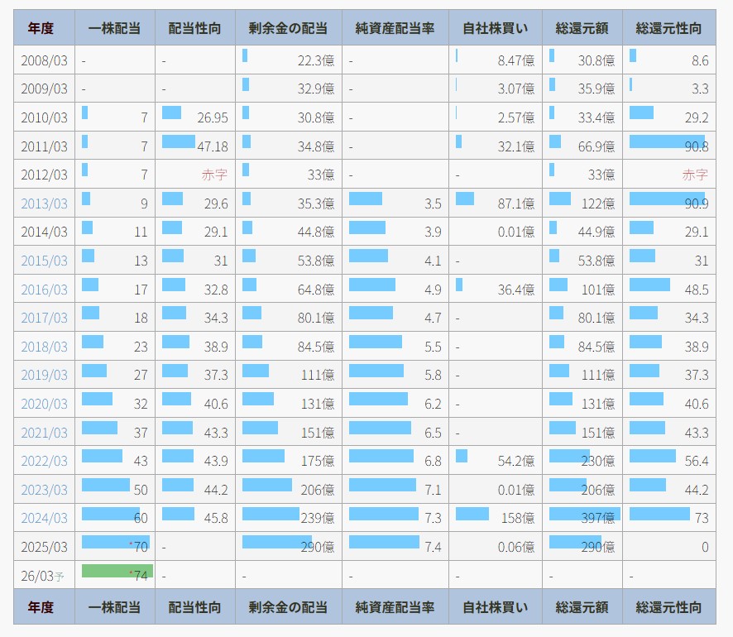Select the 2011/03 year cell

45,146
